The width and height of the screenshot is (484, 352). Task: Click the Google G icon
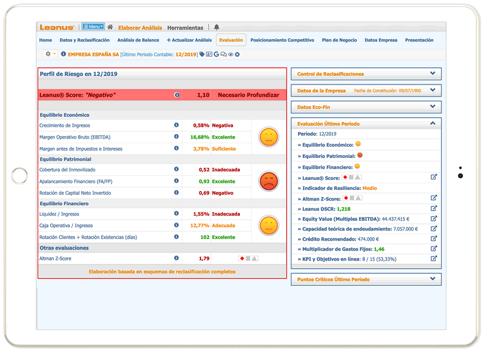click(216, 54)
